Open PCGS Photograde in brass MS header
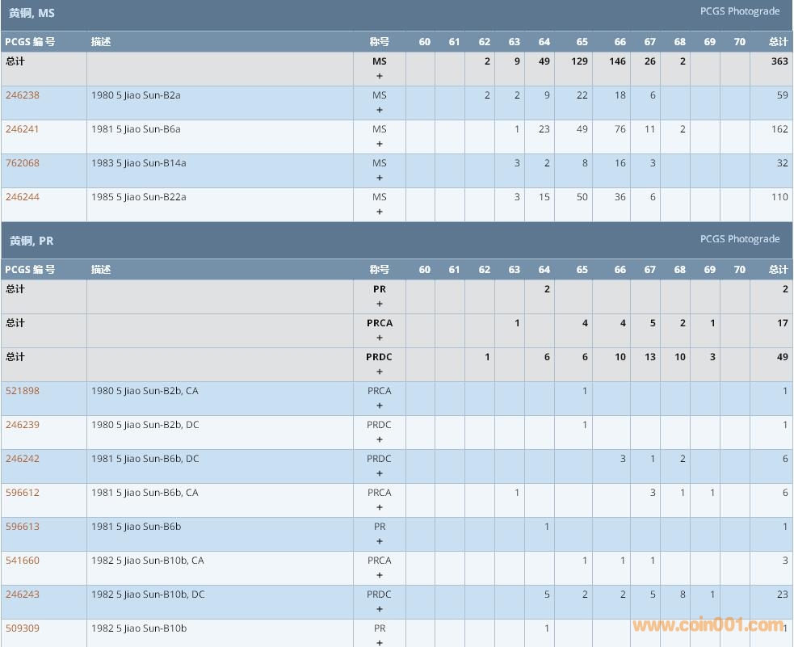This screenshot has height=647, width=794. click(739, 11)
